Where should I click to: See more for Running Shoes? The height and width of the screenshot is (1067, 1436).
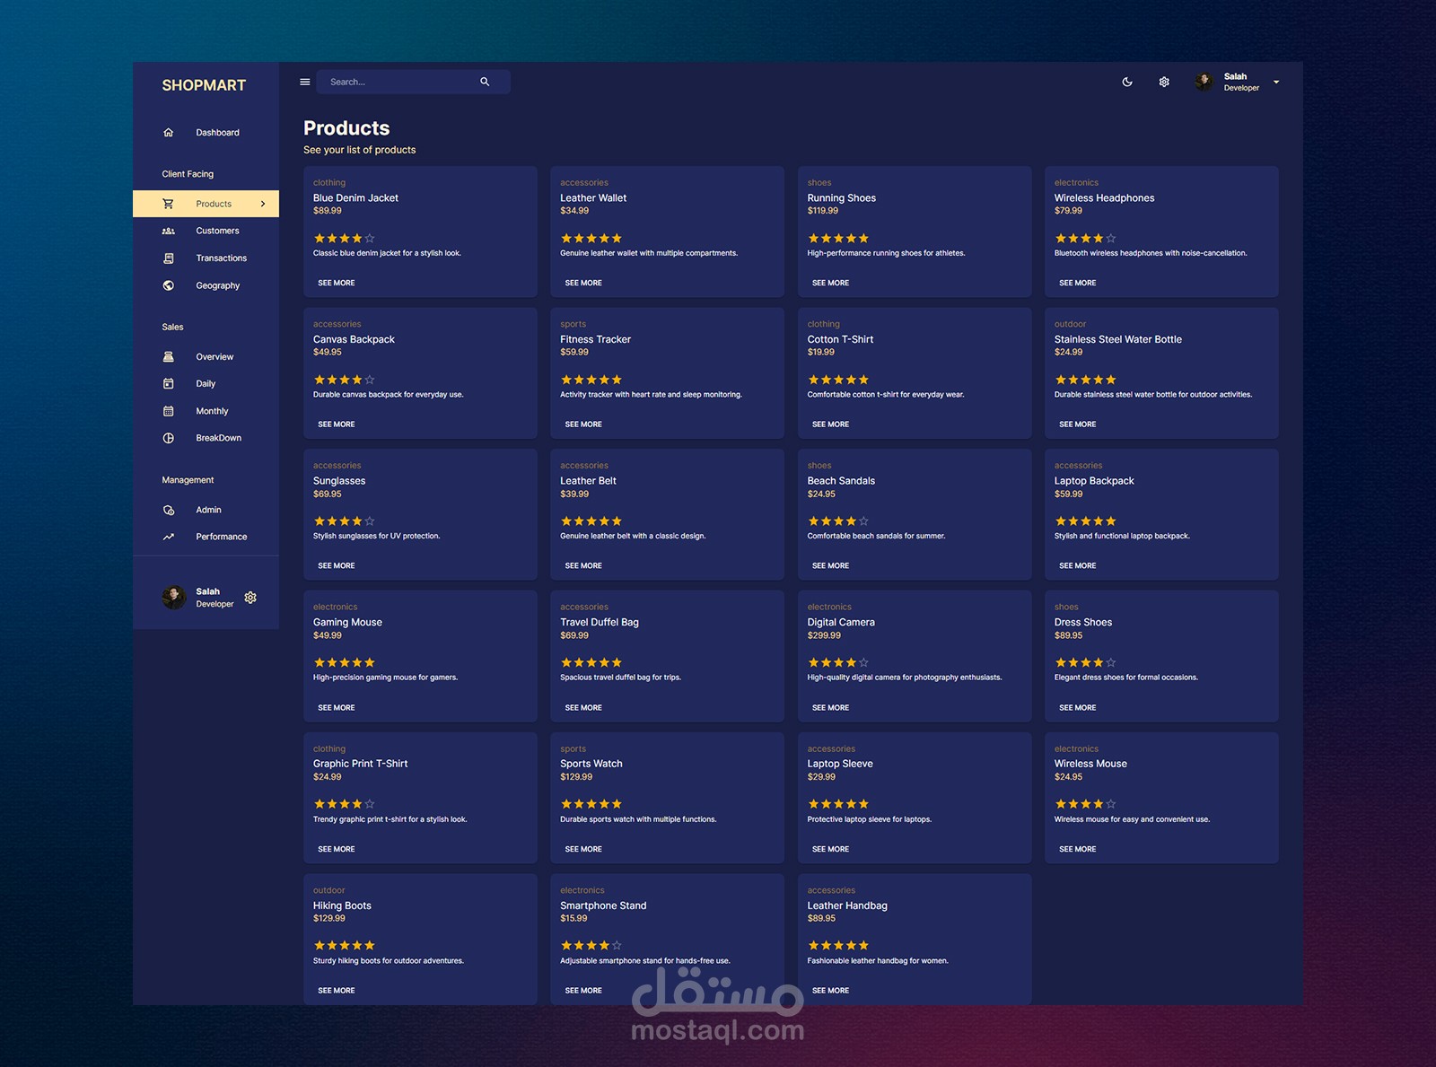pos(830,283)
